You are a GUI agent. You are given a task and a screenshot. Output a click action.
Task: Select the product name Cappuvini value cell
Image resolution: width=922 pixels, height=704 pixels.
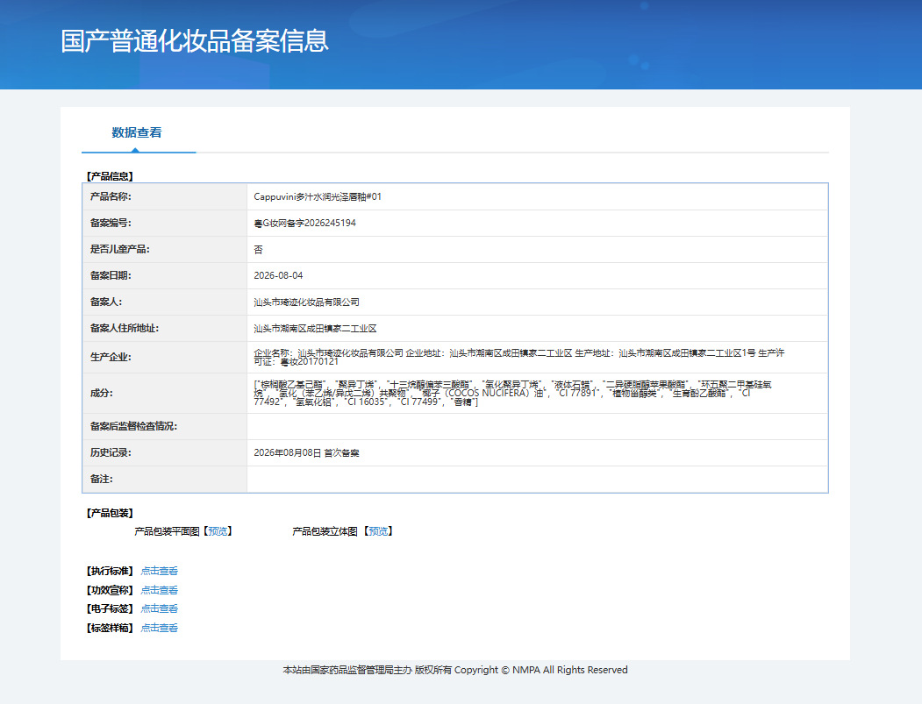tap(537, 197)
